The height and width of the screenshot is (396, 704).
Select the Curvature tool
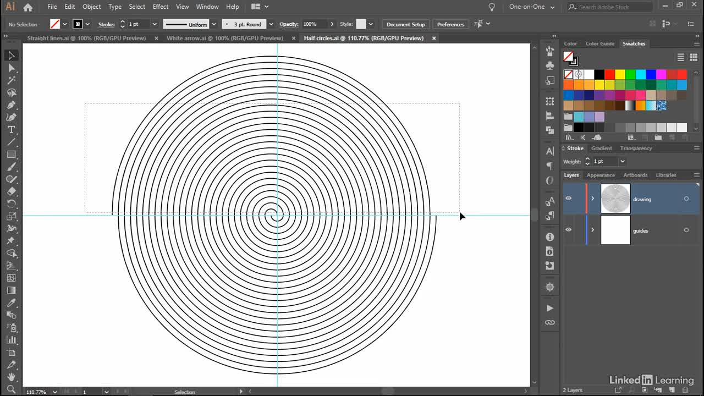pos(11,117)
